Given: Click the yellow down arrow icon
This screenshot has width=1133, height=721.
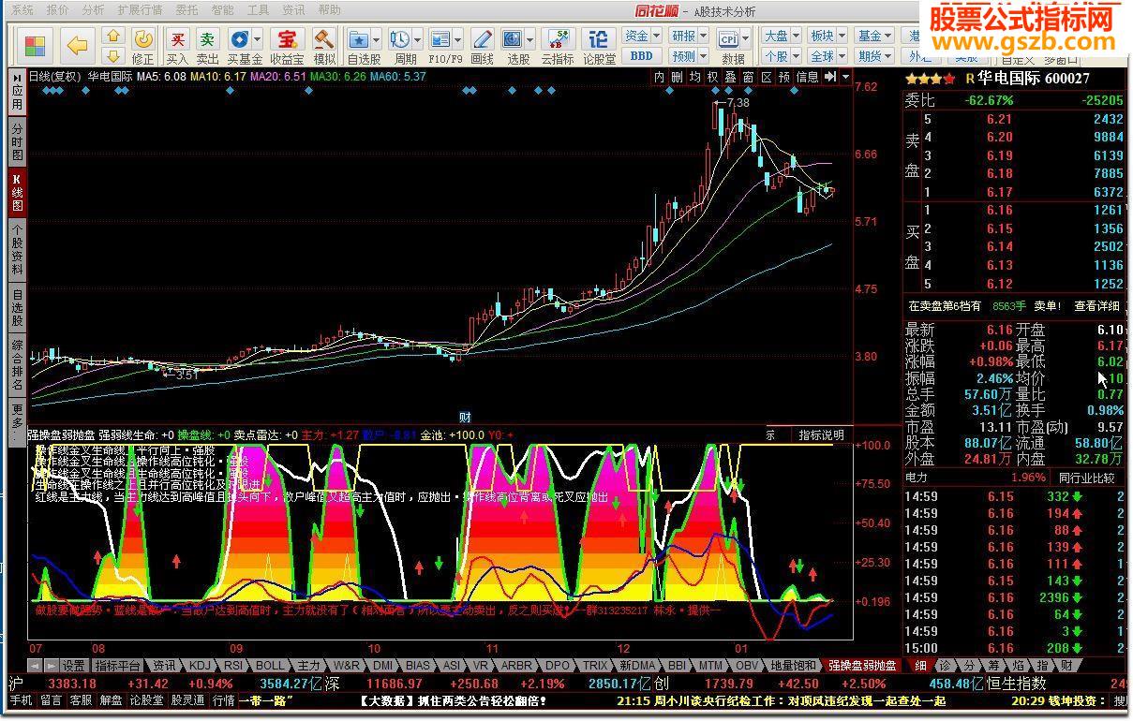Looking at the screenshot, I should [112, 56].
